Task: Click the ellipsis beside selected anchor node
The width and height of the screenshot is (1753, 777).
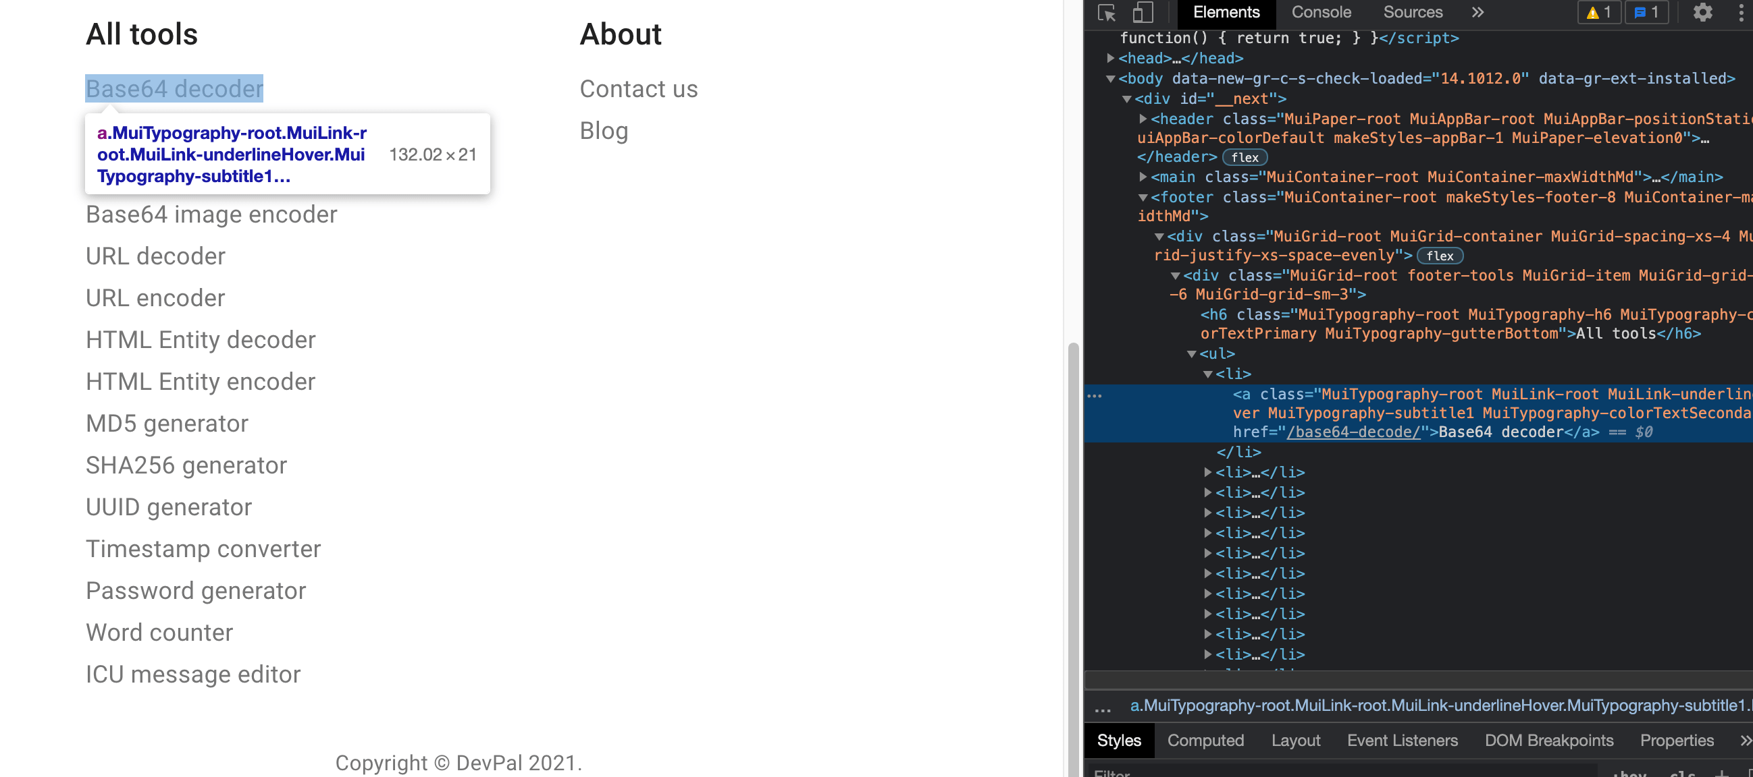Action: [1095, 396]
